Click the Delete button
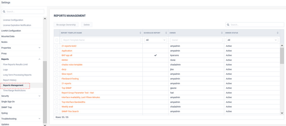This screenshot has width=286, height=126. (x=86, y=25)
